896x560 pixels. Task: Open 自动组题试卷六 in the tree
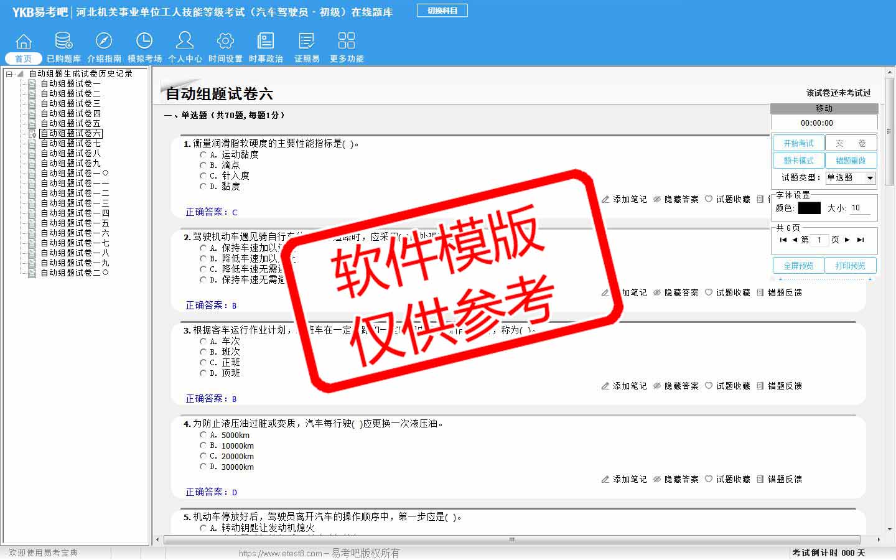click(x=71, y=133)
